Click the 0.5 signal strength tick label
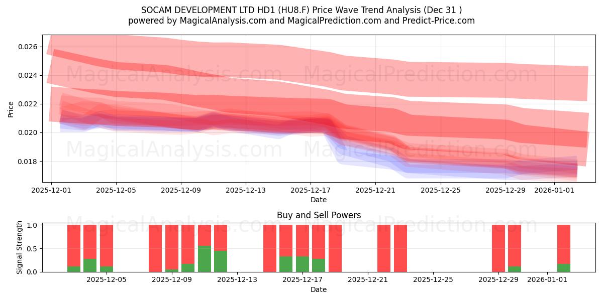 33,248
